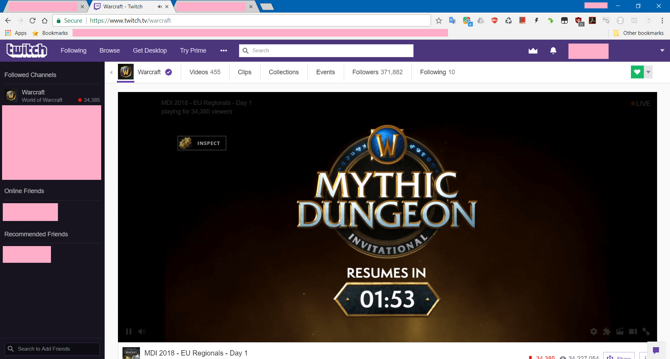This screenshot has width=670, height=359.
Task: Bookmark this page with star icon
Action: (439, 21)
